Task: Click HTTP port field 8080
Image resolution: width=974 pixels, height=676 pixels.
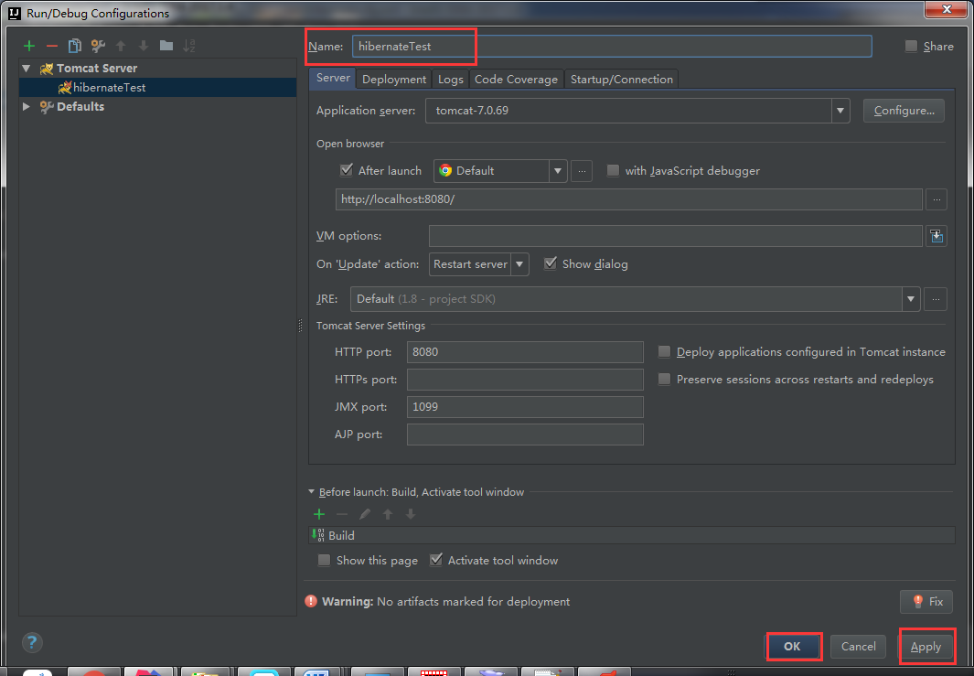Action: [525, 351]
